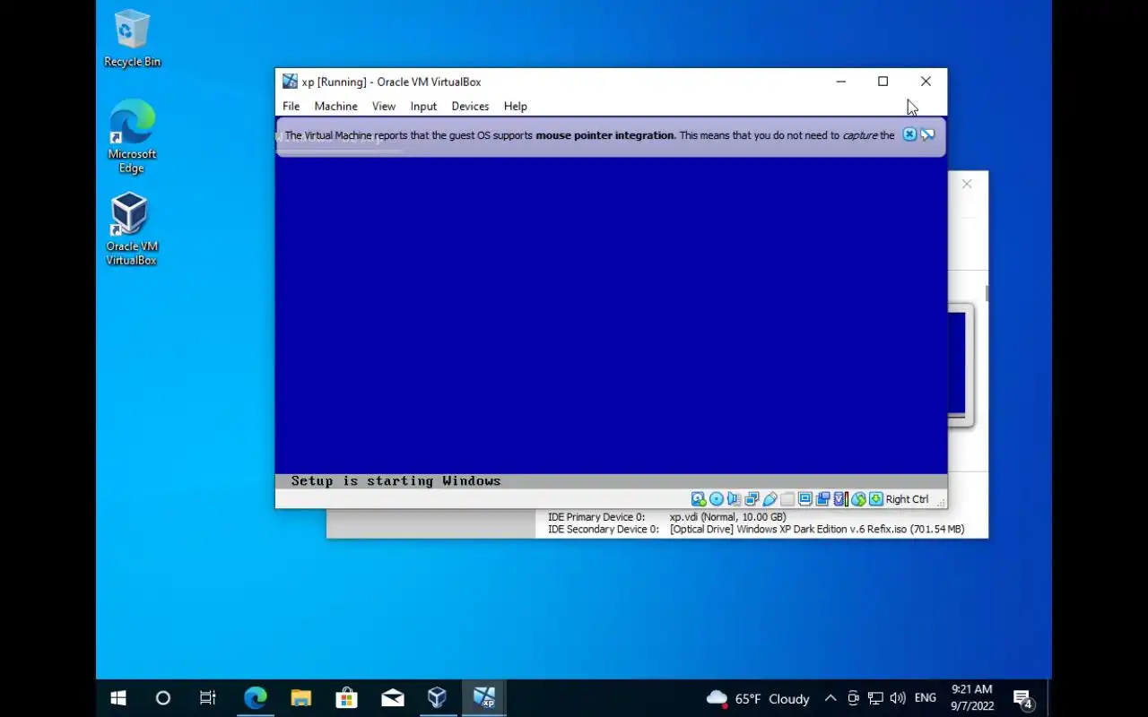
Task: Open the Recycle Bin desktop icon
Action: point(132,39)
